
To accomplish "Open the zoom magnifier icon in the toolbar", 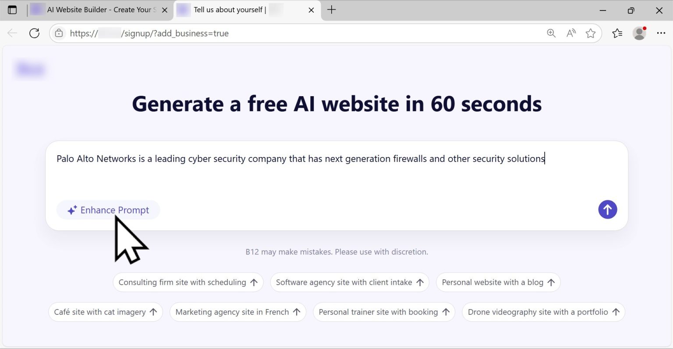I will tap(551, 33).
